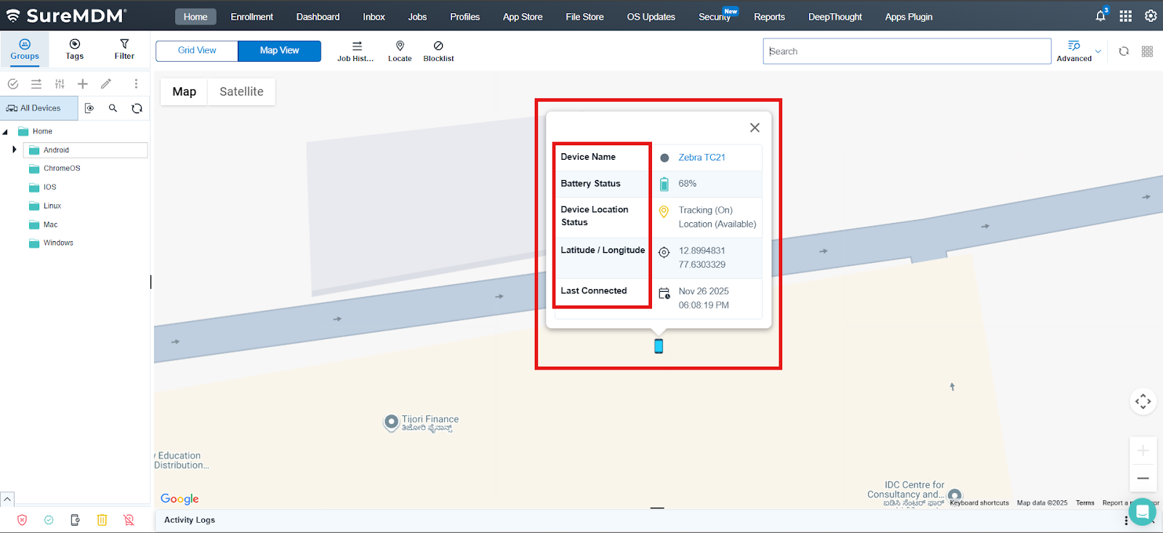
Task: Switch map to Satellite imagery
Action: click(x=241, y=91)
